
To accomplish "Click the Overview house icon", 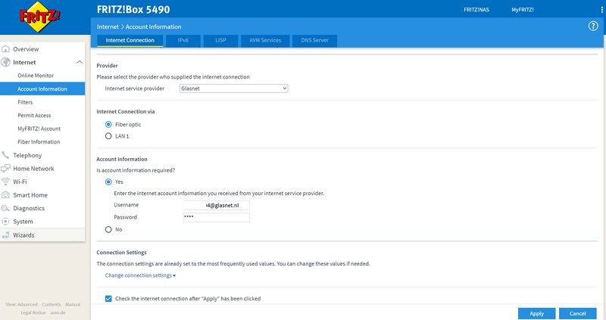I will pyautogui.click(x=5, y=49).
